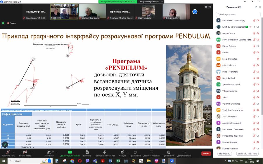Click the taskbar Поиск search box
The height and width of the screenshot is (164, 263).
[30, 161]
